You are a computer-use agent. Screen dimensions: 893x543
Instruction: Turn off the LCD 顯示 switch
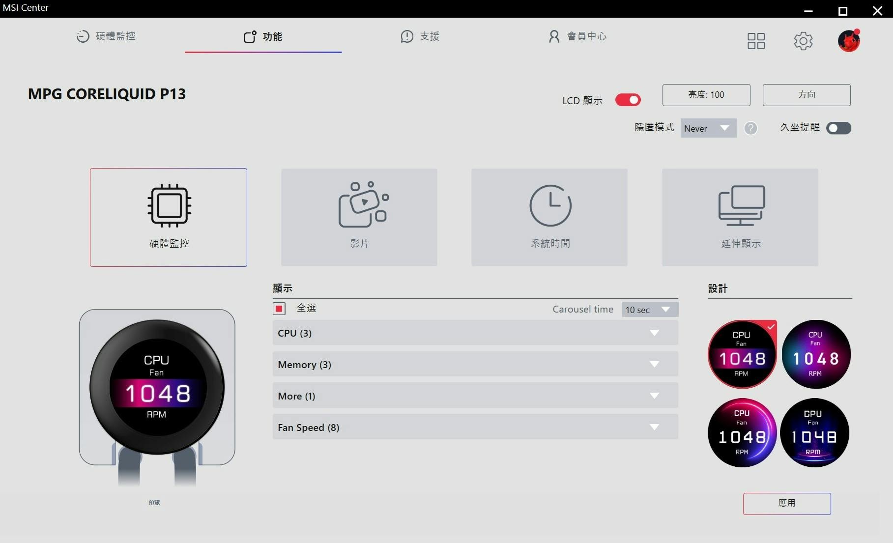[628, 100]
